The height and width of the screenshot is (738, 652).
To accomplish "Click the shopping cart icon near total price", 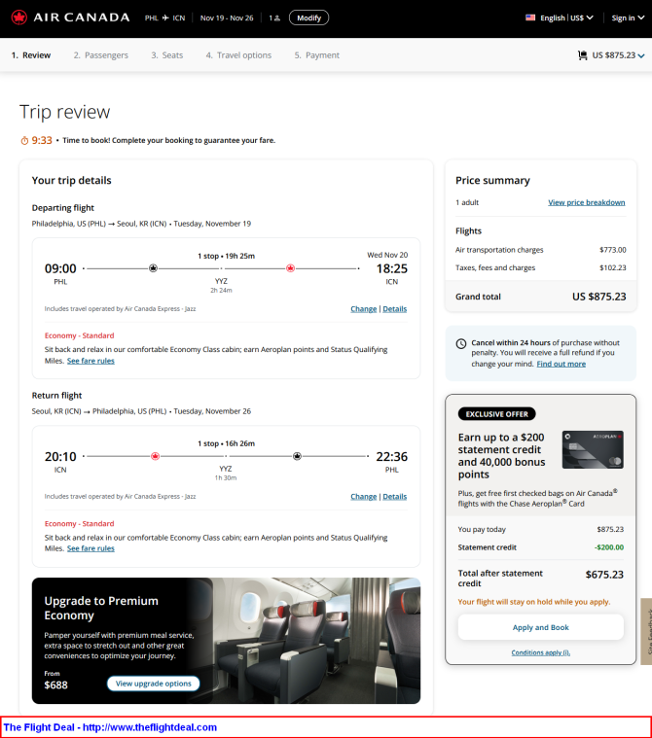I will click(583, 55).
